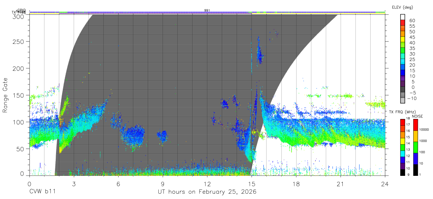433x199 pixels.
Task: Click the '17' label on TX FRQ scale
Action: coord(409,124)
